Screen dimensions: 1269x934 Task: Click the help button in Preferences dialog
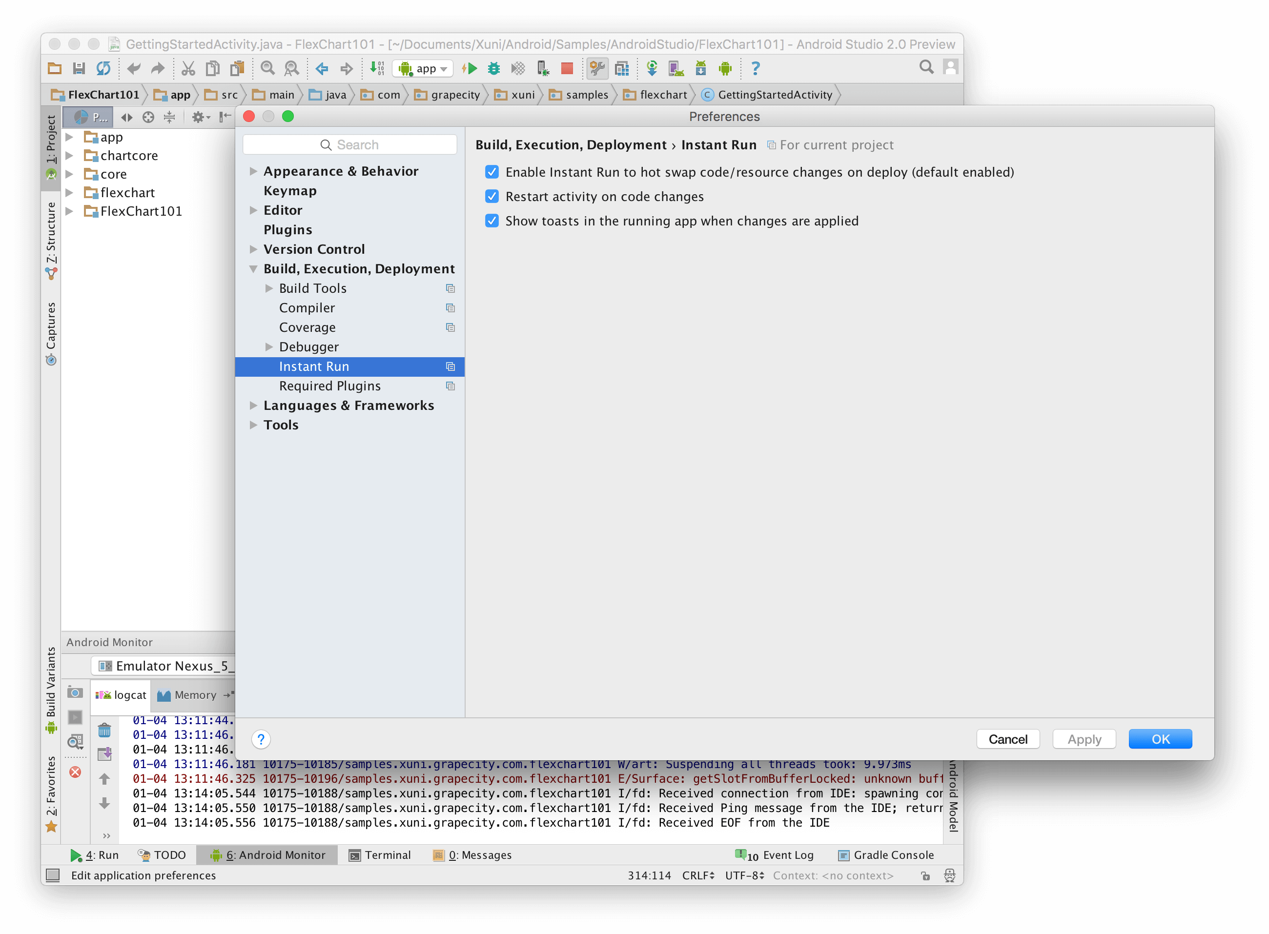click(261, 739)
